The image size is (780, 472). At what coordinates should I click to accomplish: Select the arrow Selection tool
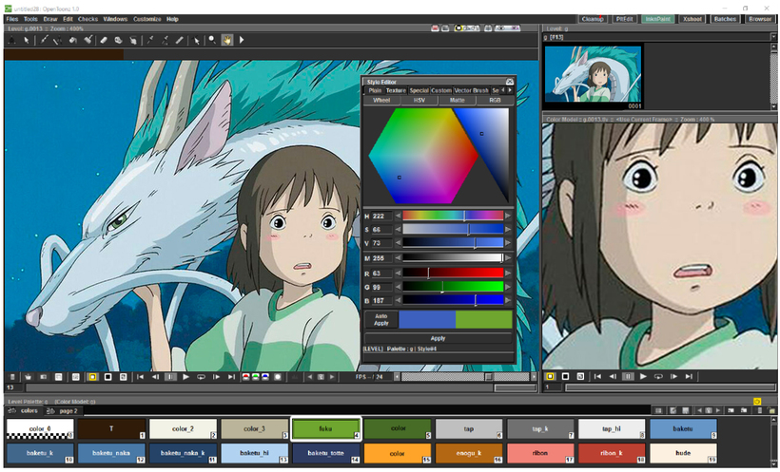coord(28,40)
